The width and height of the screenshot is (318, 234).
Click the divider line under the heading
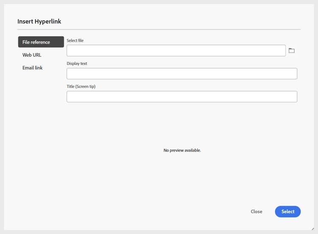pyautogui.click(x=159, y=30)
